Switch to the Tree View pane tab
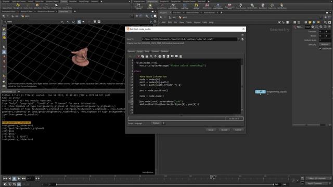Viewport: 333px width, 187px height. 177,12
